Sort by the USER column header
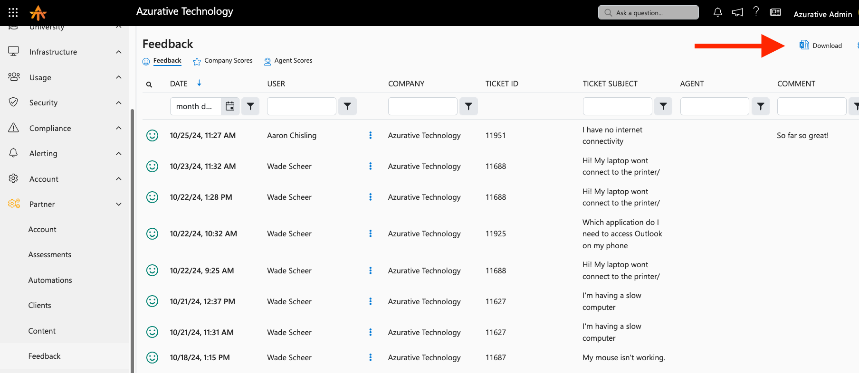Screen dimensions: 859x373 276,84
